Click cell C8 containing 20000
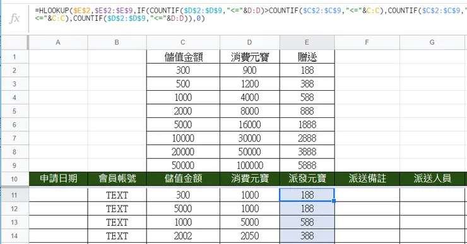 (183, 152)
